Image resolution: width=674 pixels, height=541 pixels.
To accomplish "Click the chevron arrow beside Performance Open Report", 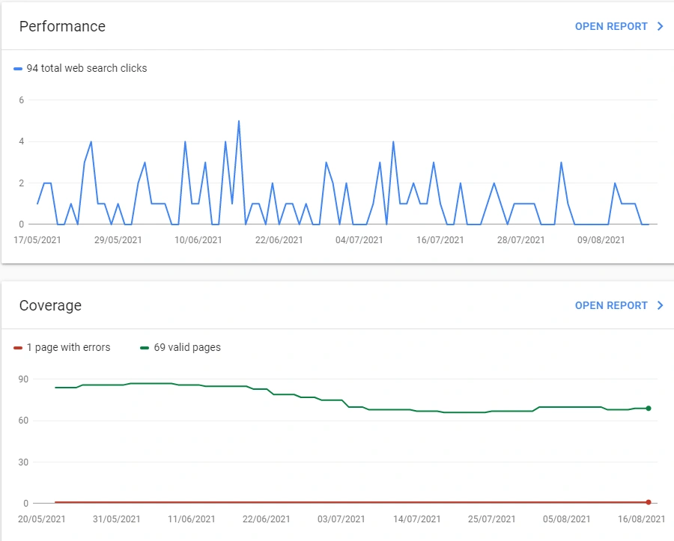I will point(660,26).
